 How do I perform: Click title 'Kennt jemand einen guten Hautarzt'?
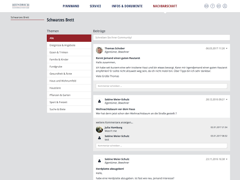(x=118, y=58)
